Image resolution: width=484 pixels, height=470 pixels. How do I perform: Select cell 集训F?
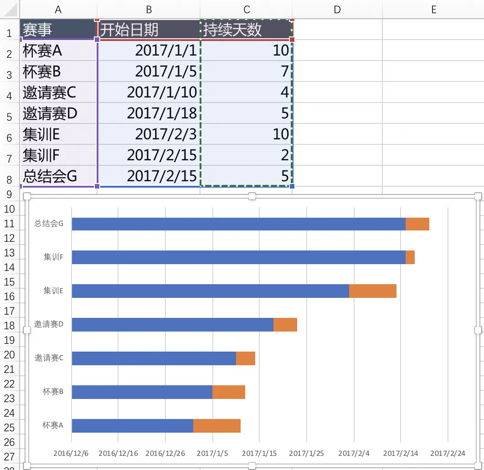click(x=58, y=155)
